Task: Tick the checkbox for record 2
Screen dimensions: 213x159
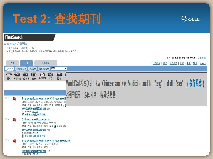Action: (6, 119)
